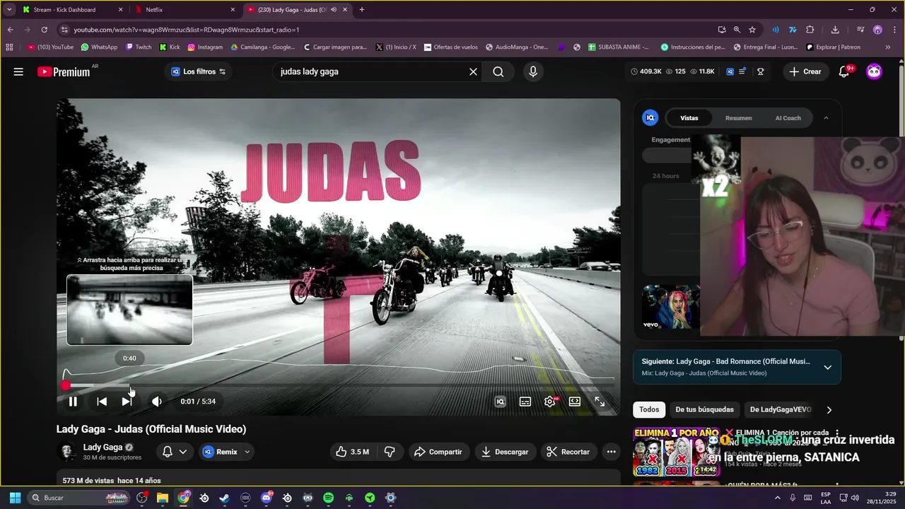This screenshot has height=509, width=905.
Task: Mute the video volume
Action: click(x=156, y=402)
